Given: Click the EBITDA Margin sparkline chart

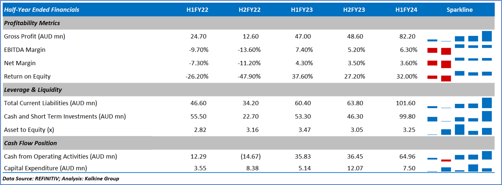Looking at the screenshot, I should tap(459, 50).
